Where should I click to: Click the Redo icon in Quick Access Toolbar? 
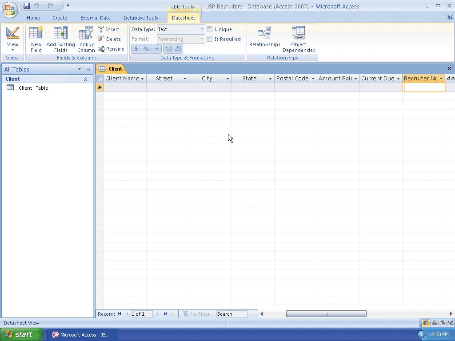click(x=51, y=6)
